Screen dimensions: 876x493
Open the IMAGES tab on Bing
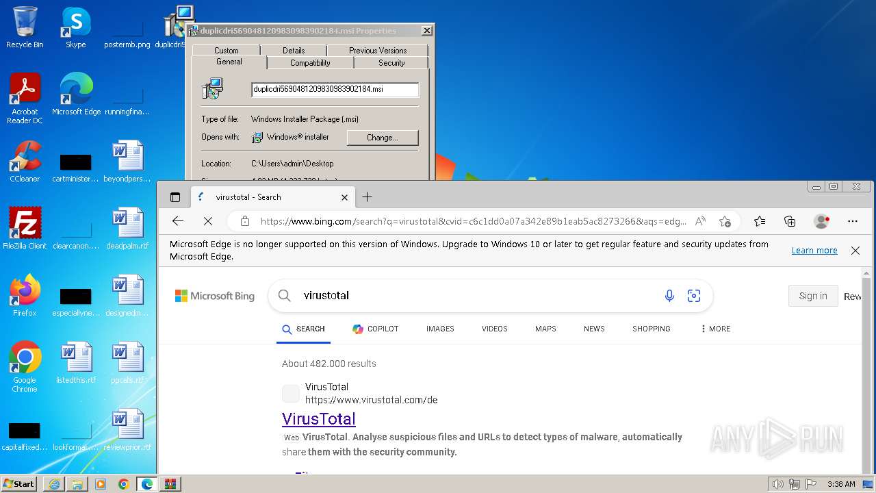440,329
